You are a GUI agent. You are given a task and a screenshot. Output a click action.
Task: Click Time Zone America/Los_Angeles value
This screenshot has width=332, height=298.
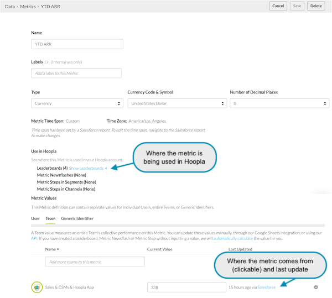pyautogui.click(x=147, y=121)
